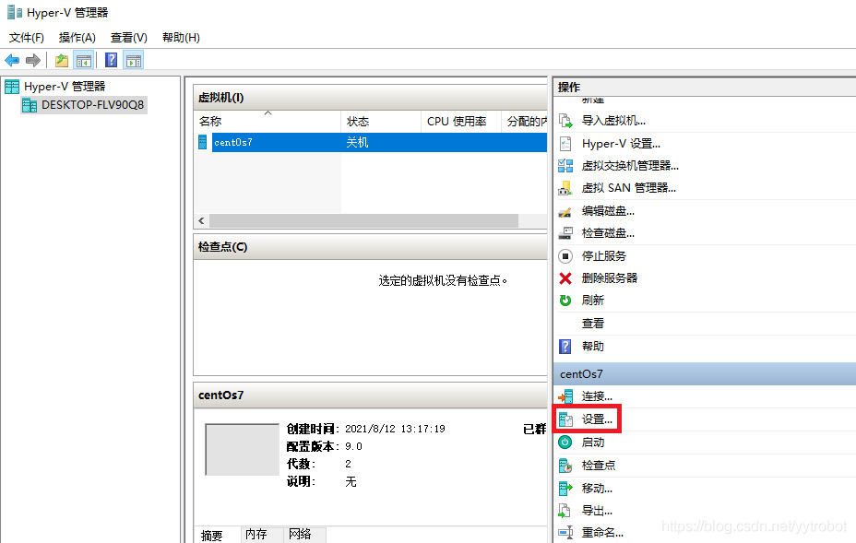Open 虚拟交换机管理器... action
Viewport: 856px width, 543px height.
point(630,166)
